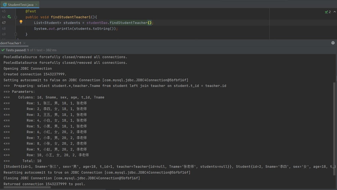This screenshot has height=190, width=337.
Task: Select the StudentTest.java editor tab
Action: click(21, 5)
